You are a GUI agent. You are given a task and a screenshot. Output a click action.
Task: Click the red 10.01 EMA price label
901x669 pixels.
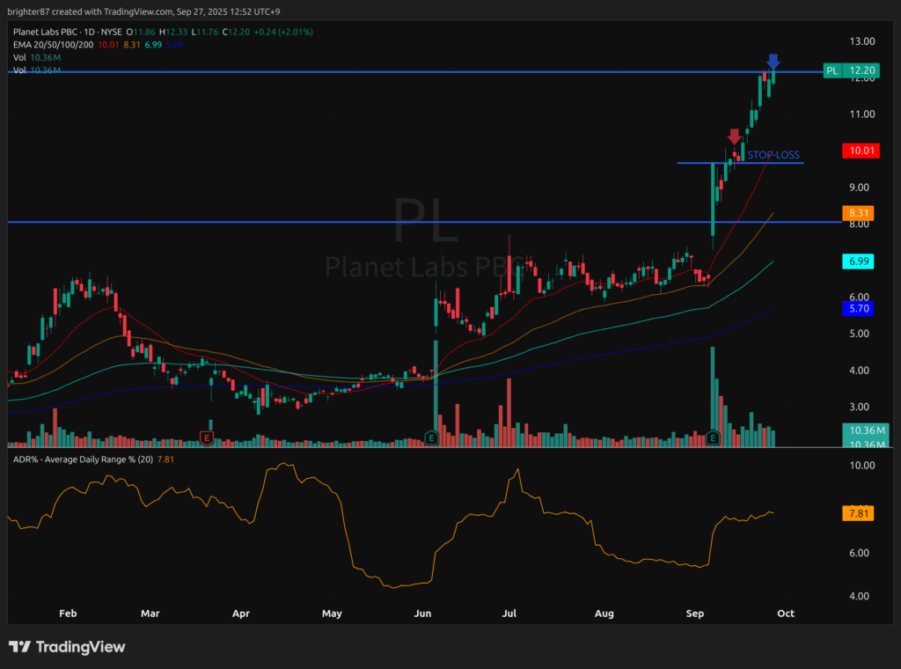[861, 151]
